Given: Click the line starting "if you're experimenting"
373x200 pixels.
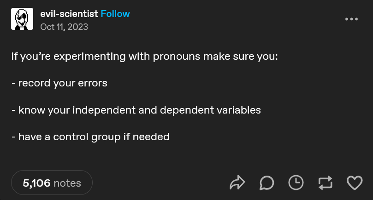Looking at the screenshot, I should [x=145, y=57].
